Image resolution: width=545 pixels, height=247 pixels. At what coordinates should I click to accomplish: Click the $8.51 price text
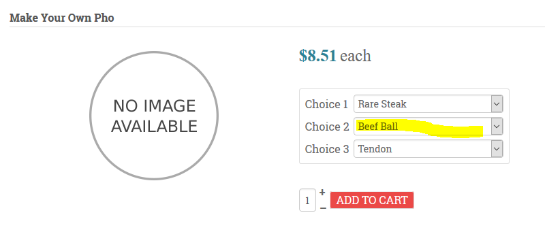317,56
